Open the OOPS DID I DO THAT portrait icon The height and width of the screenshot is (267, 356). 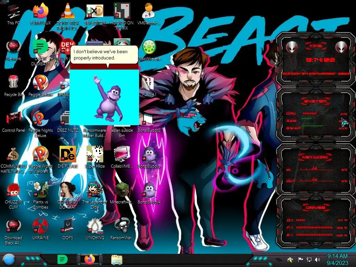point(68,196)
